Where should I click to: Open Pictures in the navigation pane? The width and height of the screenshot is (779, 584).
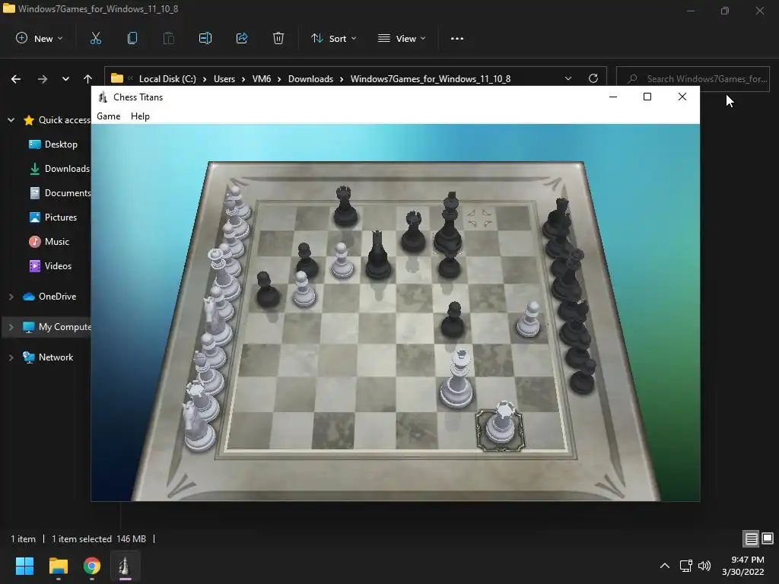pos(52,217)
